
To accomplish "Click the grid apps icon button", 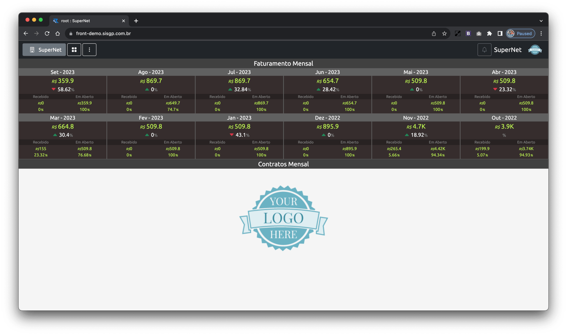I will [x=74, y=50].
